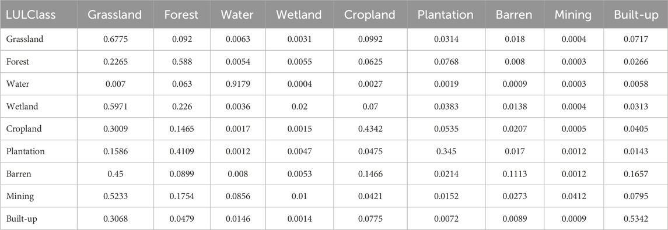Click the Wetland column header
The height and width of the screenshot is (230, 668).
point(299,15)
